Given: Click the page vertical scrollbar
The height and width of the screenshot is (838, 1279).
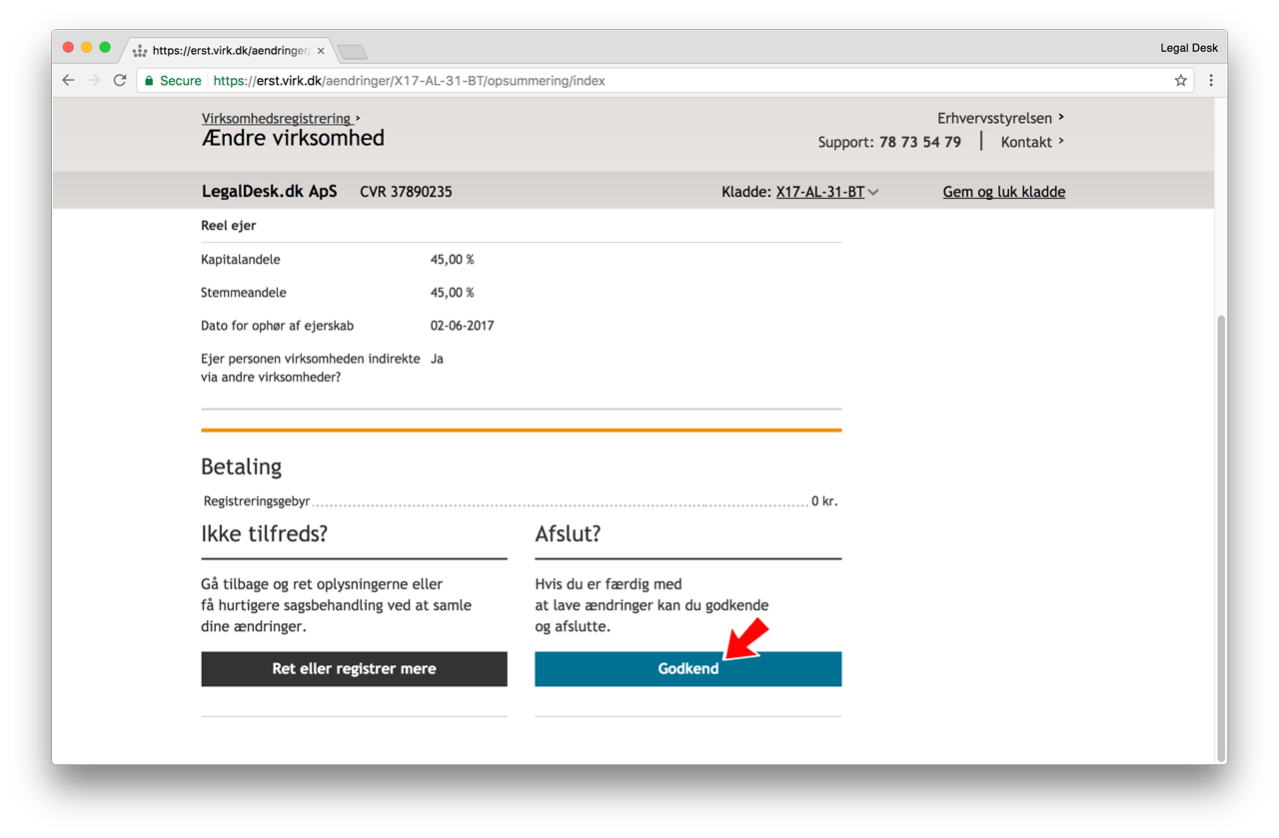Looking at the screenshot, I should [1220, 539].
